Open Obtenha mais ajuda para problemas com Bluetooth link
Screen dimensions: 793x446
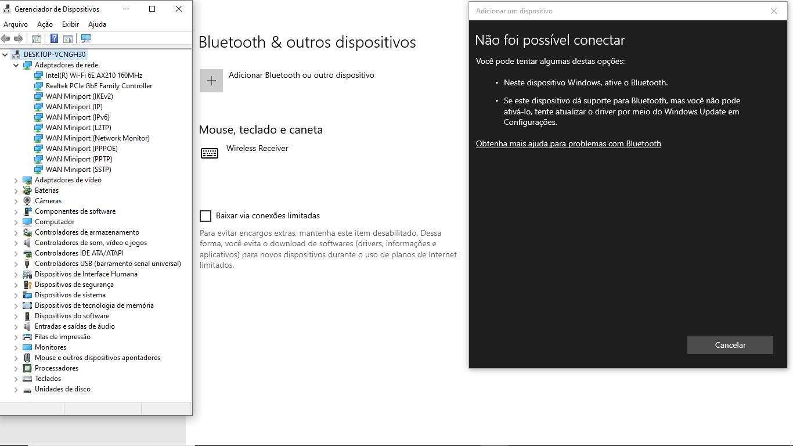click(568, 143)
